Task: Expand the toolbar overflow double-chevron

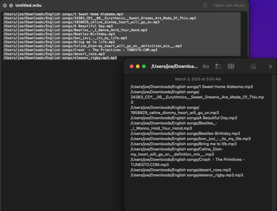Action: [271, 66]
